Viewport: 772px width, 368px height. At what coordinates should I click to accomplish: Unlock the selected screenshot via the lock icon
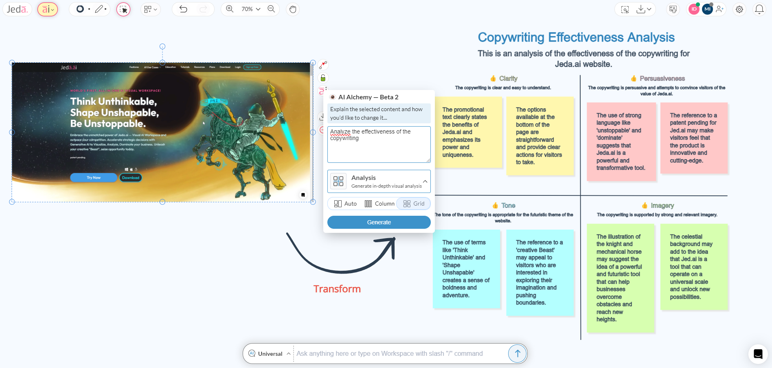[322, 78]
